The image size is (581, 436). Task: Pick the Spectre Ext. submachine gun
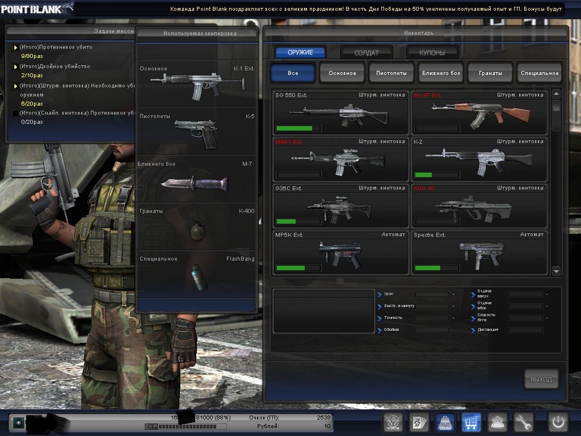[x=478, y=253]
